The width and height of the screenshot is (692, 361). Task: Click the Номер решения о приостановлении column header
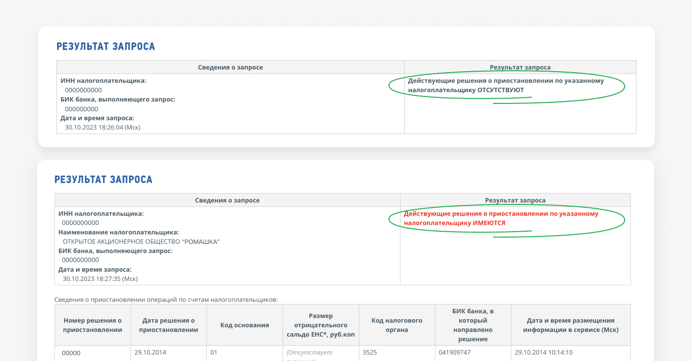[92, 325]
